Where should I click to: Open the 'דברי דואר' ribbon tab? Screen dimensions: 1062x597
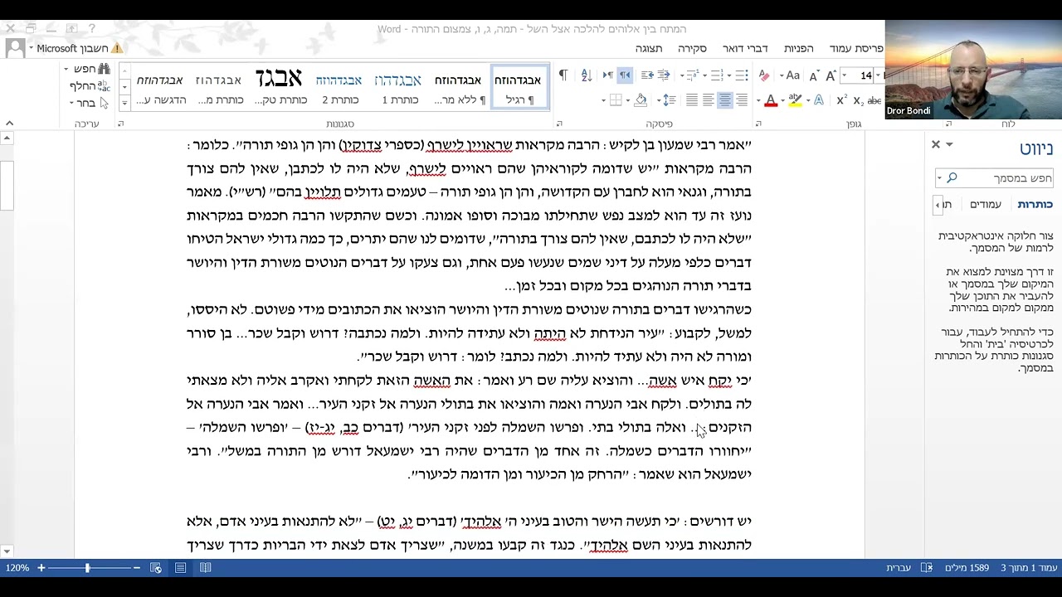(x=745, y=49)
